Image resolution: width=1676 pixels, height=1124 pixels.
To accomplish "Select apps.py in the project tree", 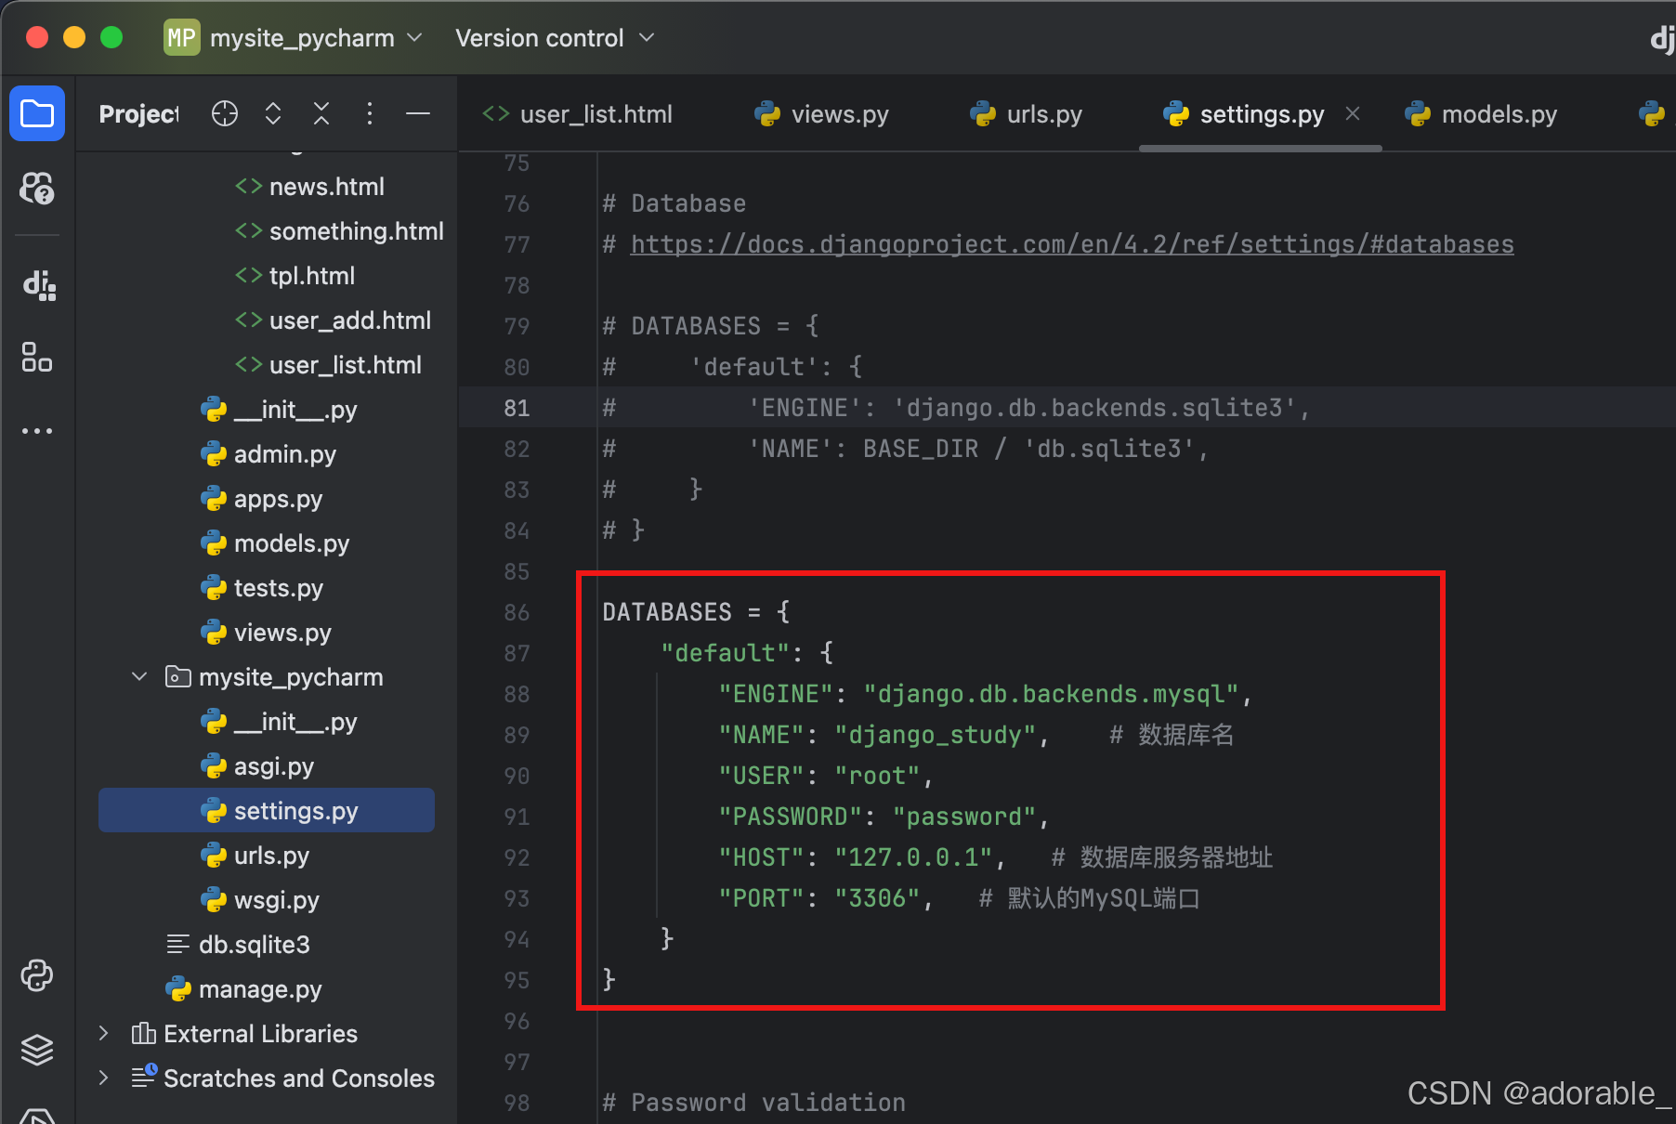I will pyautogui.click(x=278, y=499).
